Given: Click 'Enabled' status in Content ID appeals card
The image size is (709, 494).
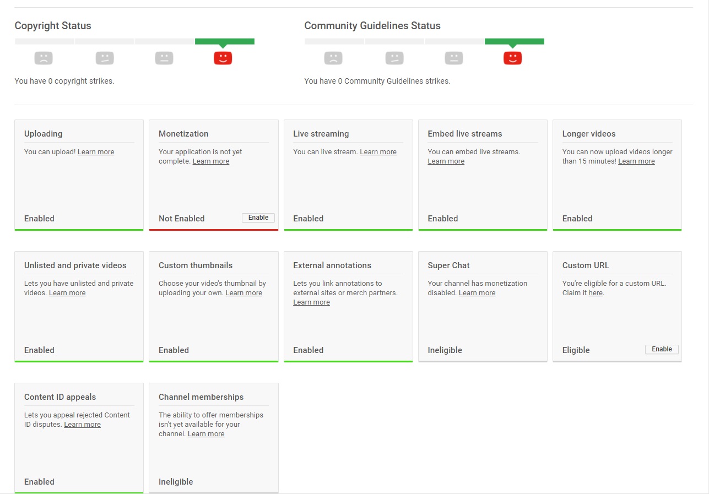Looking at the screenshot, I should 39,482.
